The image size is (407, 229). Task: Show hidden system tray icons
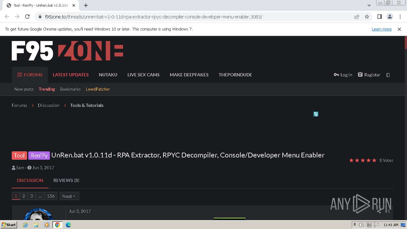(355, 225)
